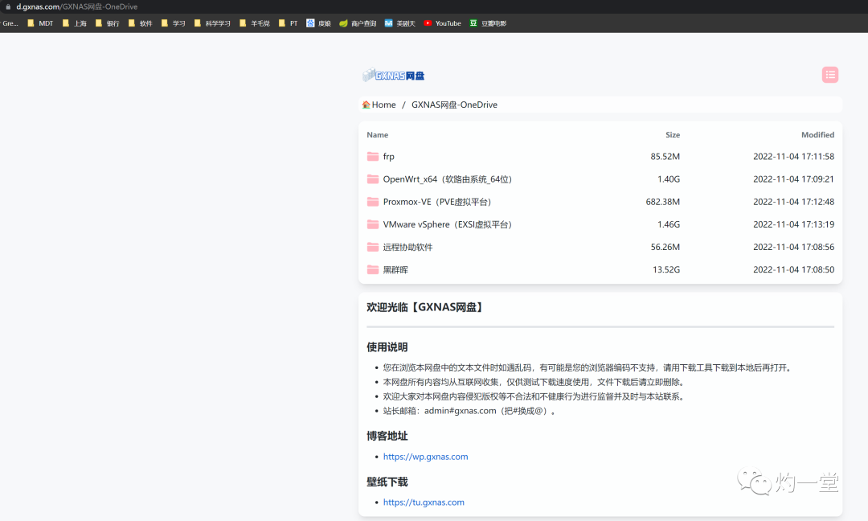
Task: Click GXNAS网盘-OneDrive in breadcrumb
Action: (x=454, y=105)
